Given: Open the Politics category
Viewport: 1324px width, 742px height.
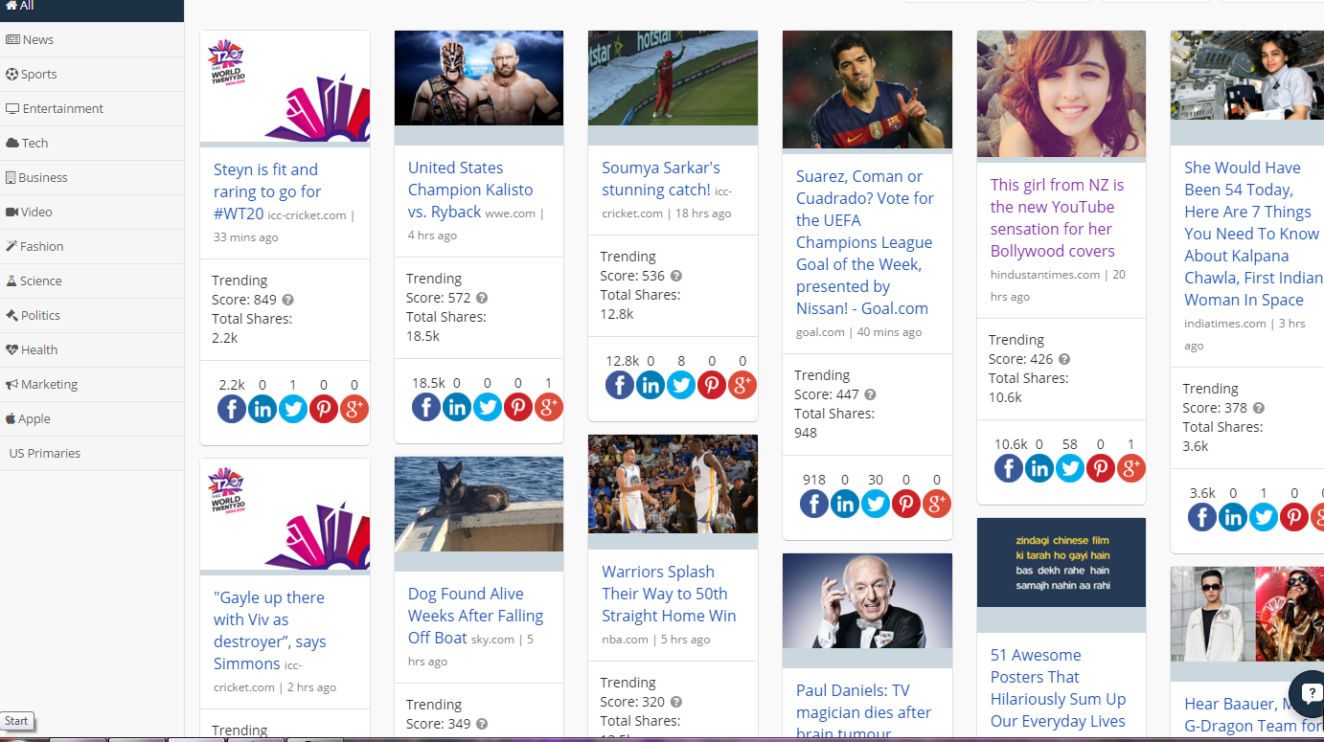Looking at the screenshot, I should (92, 315).
